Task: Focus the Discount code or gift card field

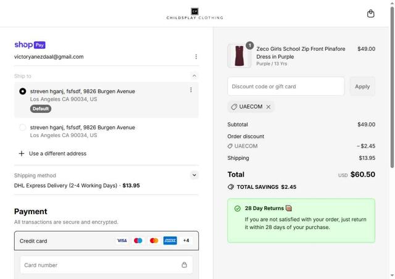Action: coord(286,86)
